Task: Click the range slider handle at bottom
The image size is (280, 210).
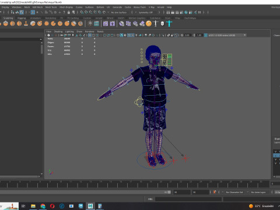Action: [x=169, y=192]
